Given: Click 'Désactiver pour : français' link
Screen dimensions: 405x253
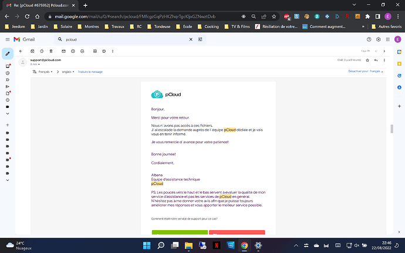Looking at the screenshot, I should (364, 72).
